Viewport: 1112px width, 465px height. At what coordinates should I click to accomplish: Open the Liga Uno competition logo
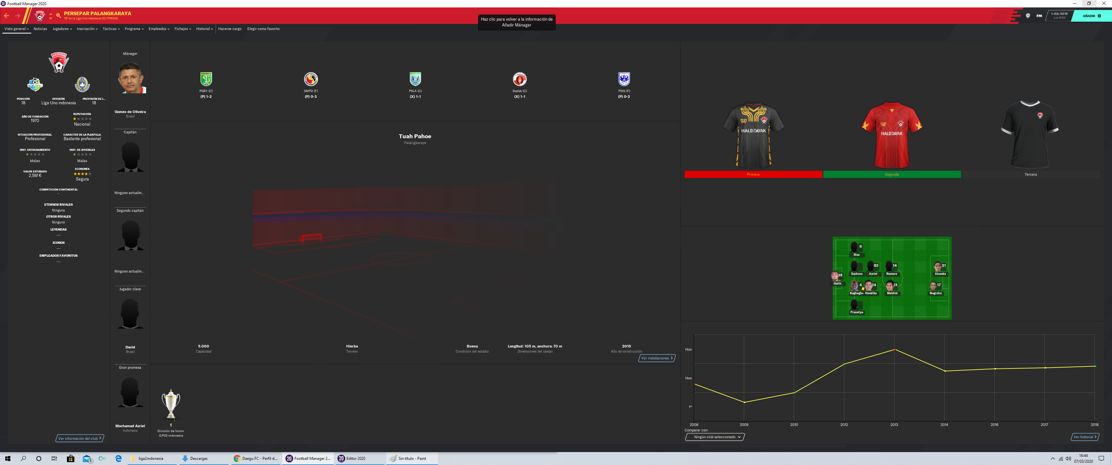pos(35,84)
